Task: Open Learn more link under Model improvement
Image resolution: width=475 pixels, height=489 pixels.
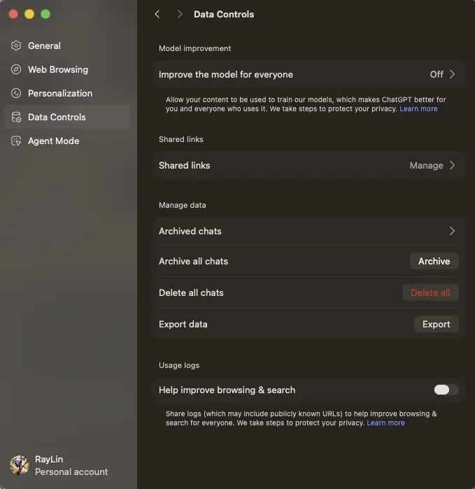Action: [418, 108]
